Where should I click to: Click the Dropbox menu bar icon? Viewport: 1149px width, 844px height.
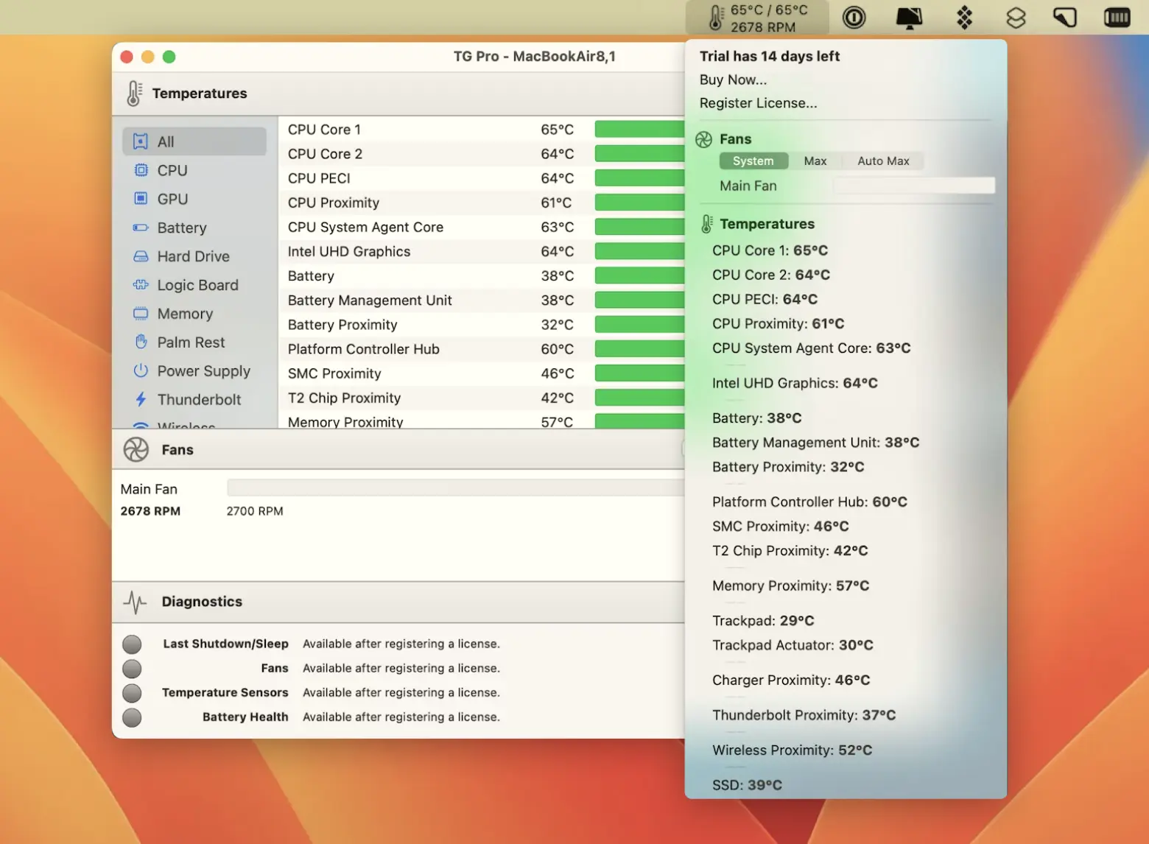coord(964,18)
